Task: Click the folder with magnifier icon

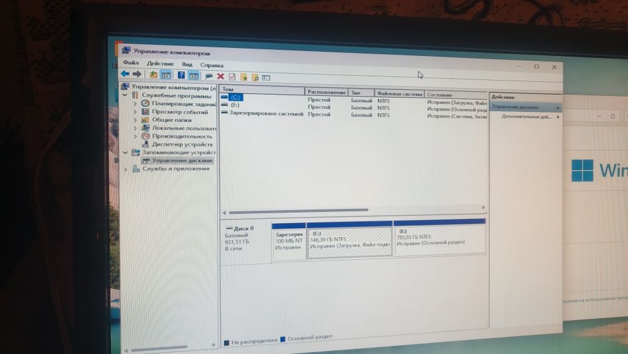Action: click(255, 77)
